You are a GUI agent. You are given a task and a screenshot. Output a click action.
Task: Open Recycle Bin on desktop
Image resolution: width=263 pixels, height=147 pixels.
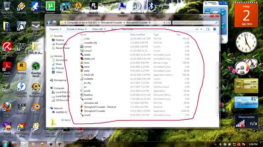[x=7, y=7]
